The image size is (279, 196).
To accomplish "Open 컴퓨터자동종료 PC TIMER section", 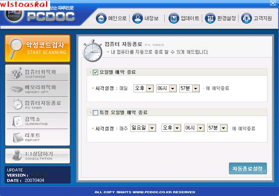I will [38, 105].
